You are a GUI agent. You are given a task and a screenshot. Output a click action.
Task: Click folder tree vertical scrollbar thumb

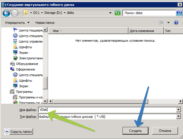pos(45,83)
